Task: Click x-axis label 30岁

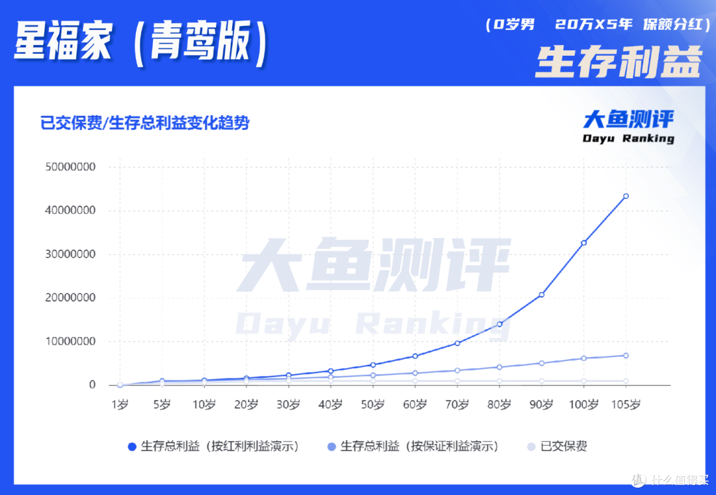Action: click(288, 404)
